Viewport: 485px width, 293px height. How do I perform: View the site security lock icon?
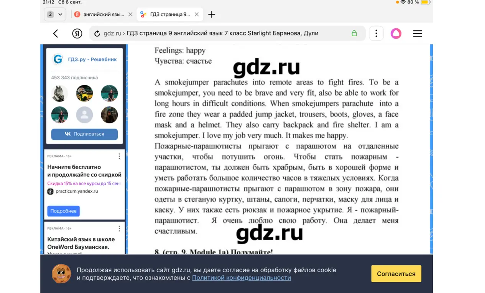(354, 33)
